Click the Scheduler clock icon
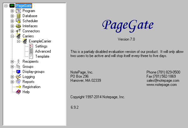Screen dimensions: 188x128 pos(18,21)
